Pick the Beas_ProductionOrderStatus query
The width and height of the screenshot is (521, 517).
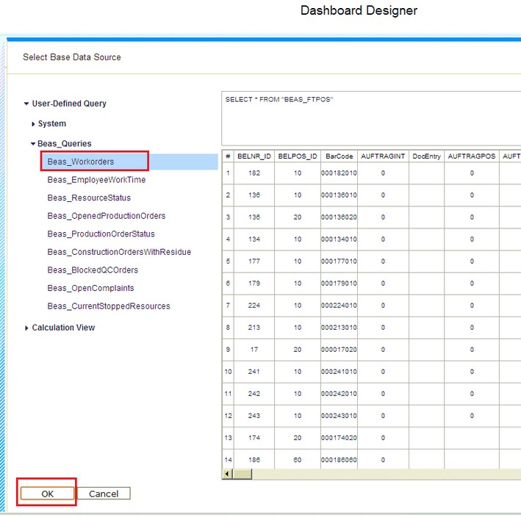pyautogui.click(x=101, y=234)
